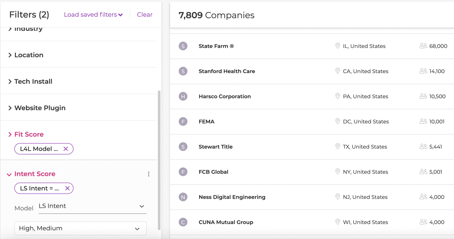Click location pin icon for Stewart Title
Screen dimensions: 454x239
coord(338,147)
